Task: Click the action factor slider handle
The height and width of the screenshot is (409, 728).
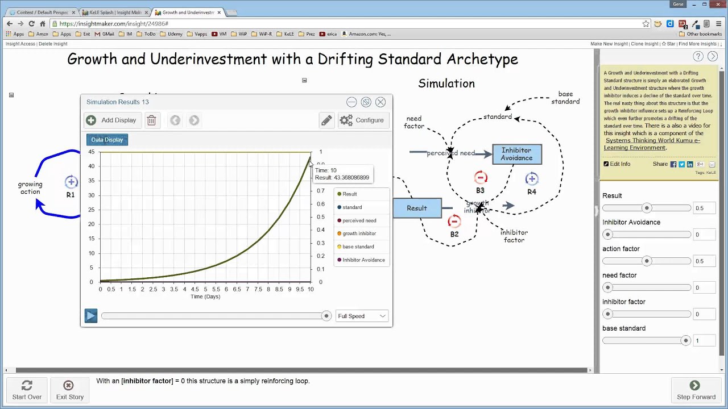Action: click(647, 261)
